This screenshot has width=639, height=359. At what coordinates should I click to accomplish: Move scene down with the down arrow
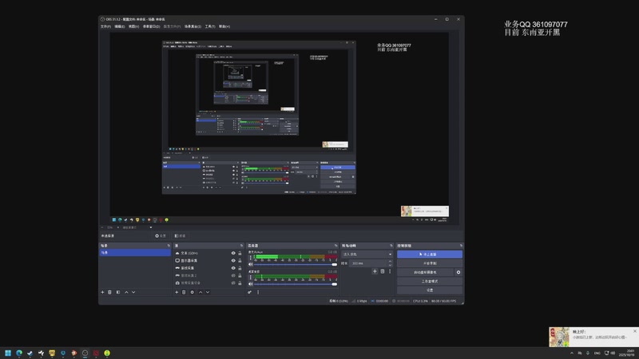pos(133,292)
